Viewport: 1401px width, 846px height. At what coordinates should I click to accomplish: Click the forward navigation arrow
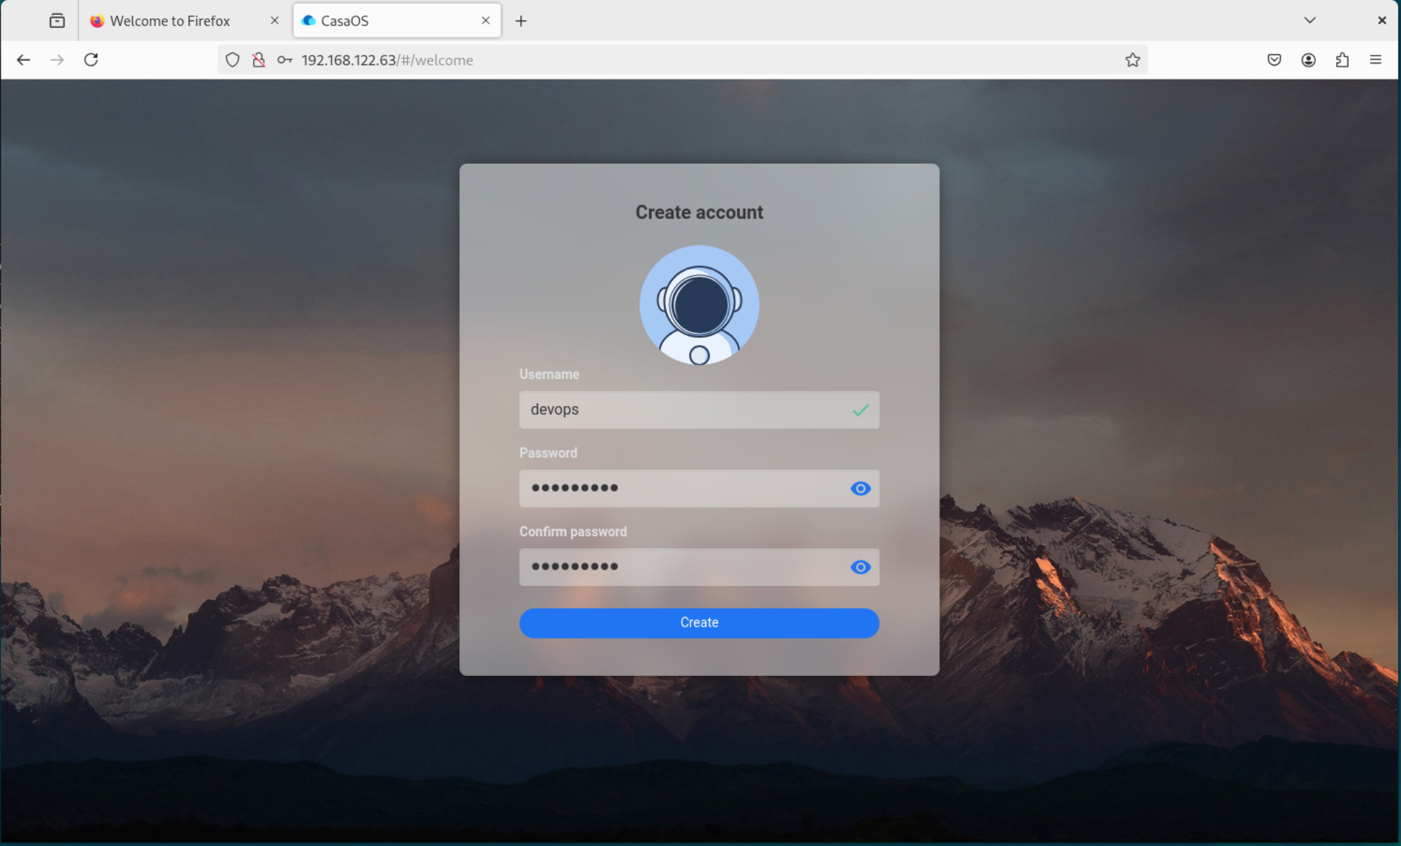(x=57, y=60)
